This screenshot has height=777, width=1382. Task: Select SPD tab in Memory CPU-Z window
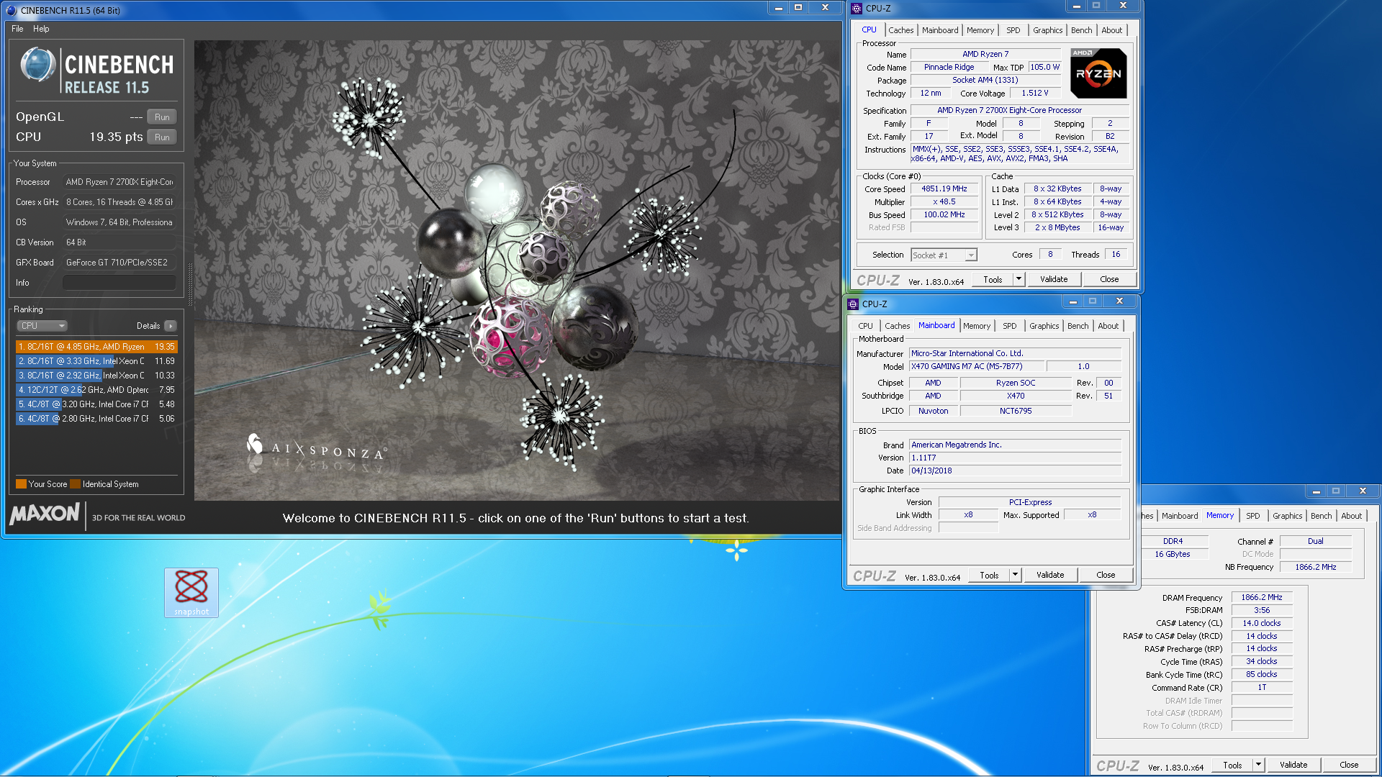1252,516
